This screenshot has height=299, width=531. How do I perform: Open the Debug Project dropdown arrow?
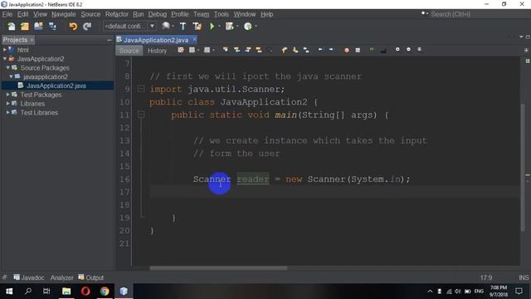click(237, 26)
